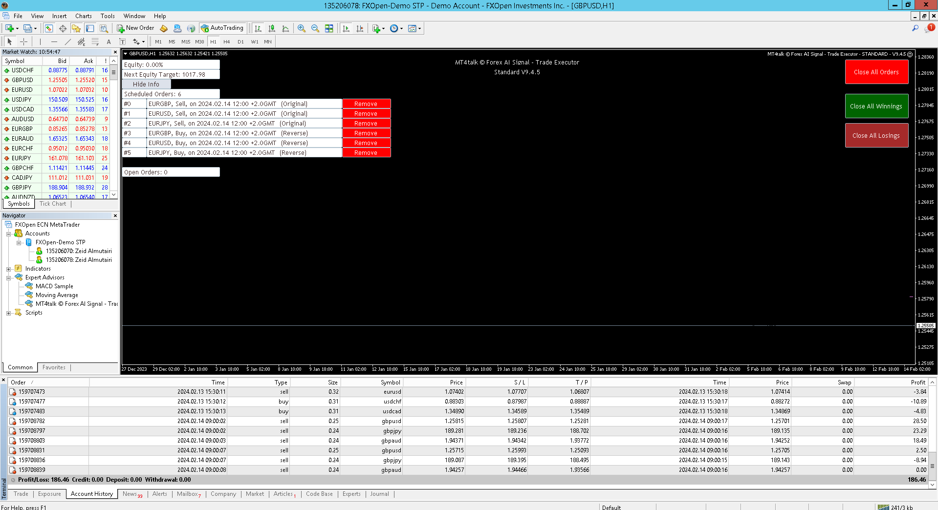This screenshot has height=510, width=938.
Task: Select the Draw Trendline tool
Action: (68, 42)
